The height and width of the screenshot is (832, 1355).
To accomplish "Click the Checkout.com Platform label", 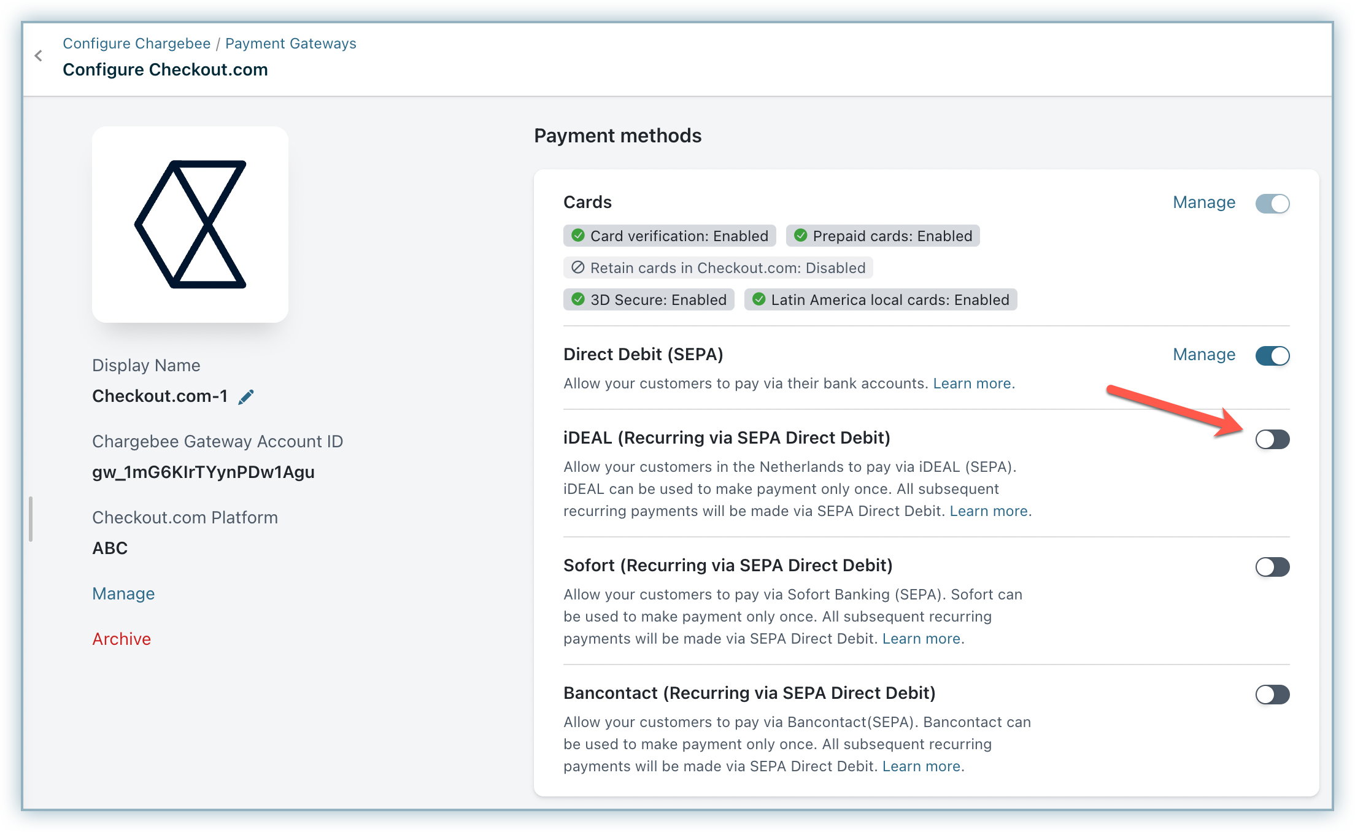I will (185, 518).
